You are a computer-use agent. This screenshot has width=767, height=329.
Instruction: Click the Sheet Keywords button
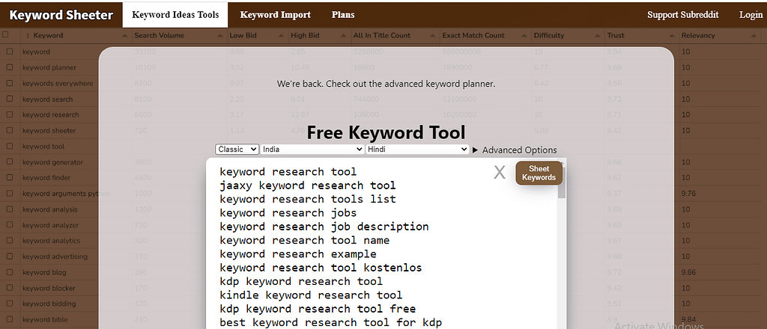539,173
